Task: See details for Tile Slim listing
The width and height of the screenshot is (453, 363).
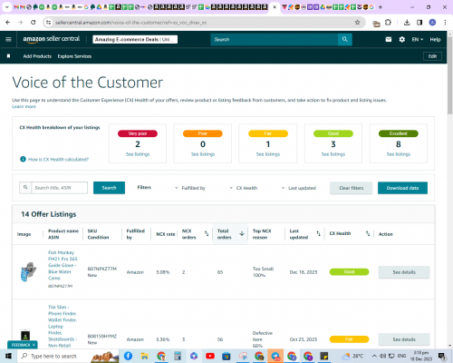Action: point(404,339)
